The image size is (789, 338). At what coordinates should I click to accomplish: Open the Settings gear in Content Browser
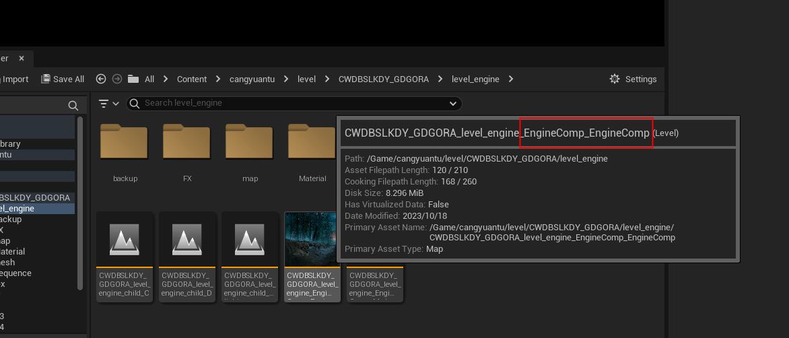(632, 79)
